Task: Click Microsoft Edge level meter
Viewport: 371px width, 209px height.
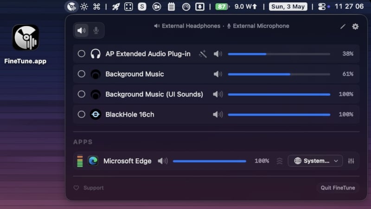Action: point(80,161)
